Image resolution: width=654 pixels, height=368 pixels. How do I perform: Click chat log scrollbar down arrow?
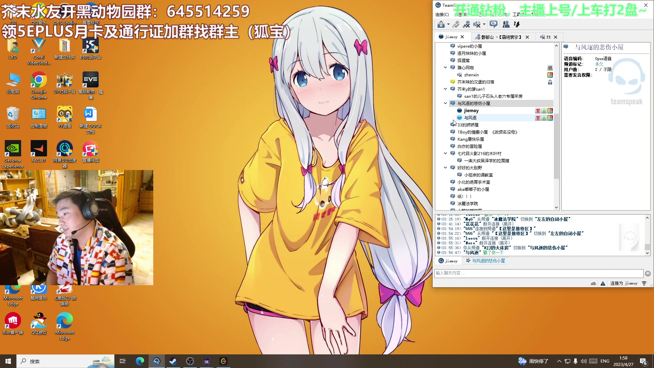pyautogui.click(x=647, y=253)
